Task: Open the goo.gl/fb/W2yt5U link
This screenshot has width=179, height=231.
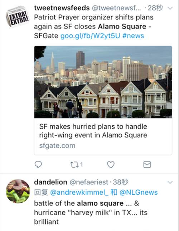Action: (90, 36)
